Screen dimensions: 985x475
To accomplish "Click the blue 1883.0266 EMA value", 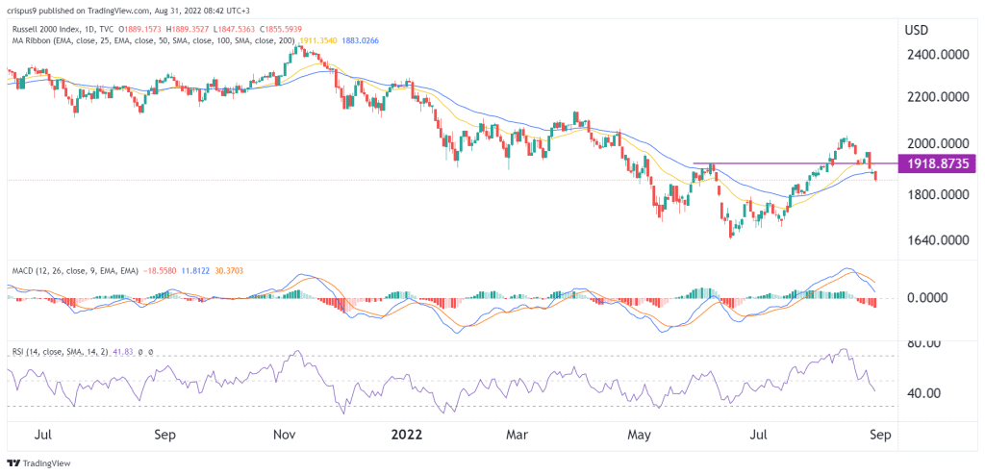I will click(362, 40).
